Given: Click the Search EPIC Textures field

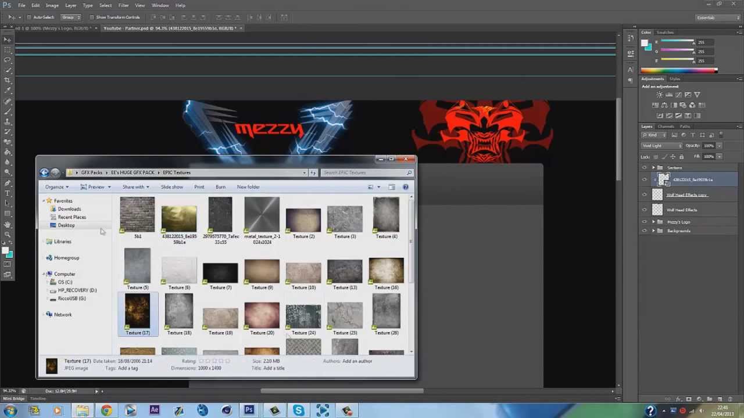Looking at the screenshot, I should [x=367, y=172].
